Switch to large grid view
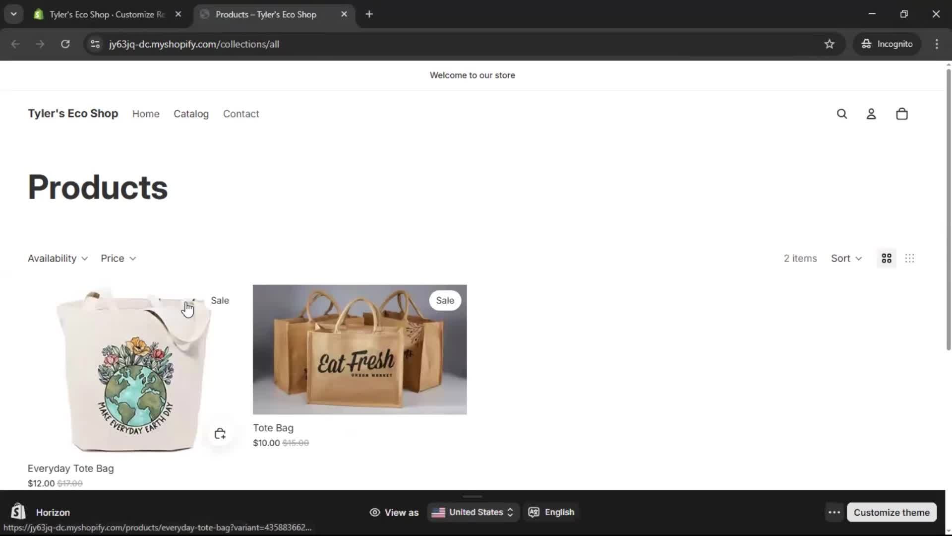This screenshot has height=536, width=952. tap(886, 258)
